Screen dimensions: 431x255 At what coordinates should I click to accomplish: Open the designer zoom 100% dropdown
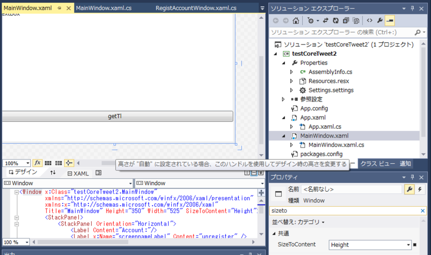point(27,163)
